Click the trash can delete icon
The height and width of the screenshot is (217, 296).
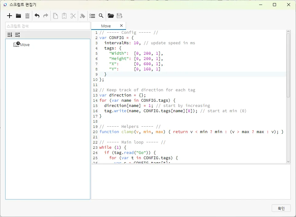tap(27, 16)
